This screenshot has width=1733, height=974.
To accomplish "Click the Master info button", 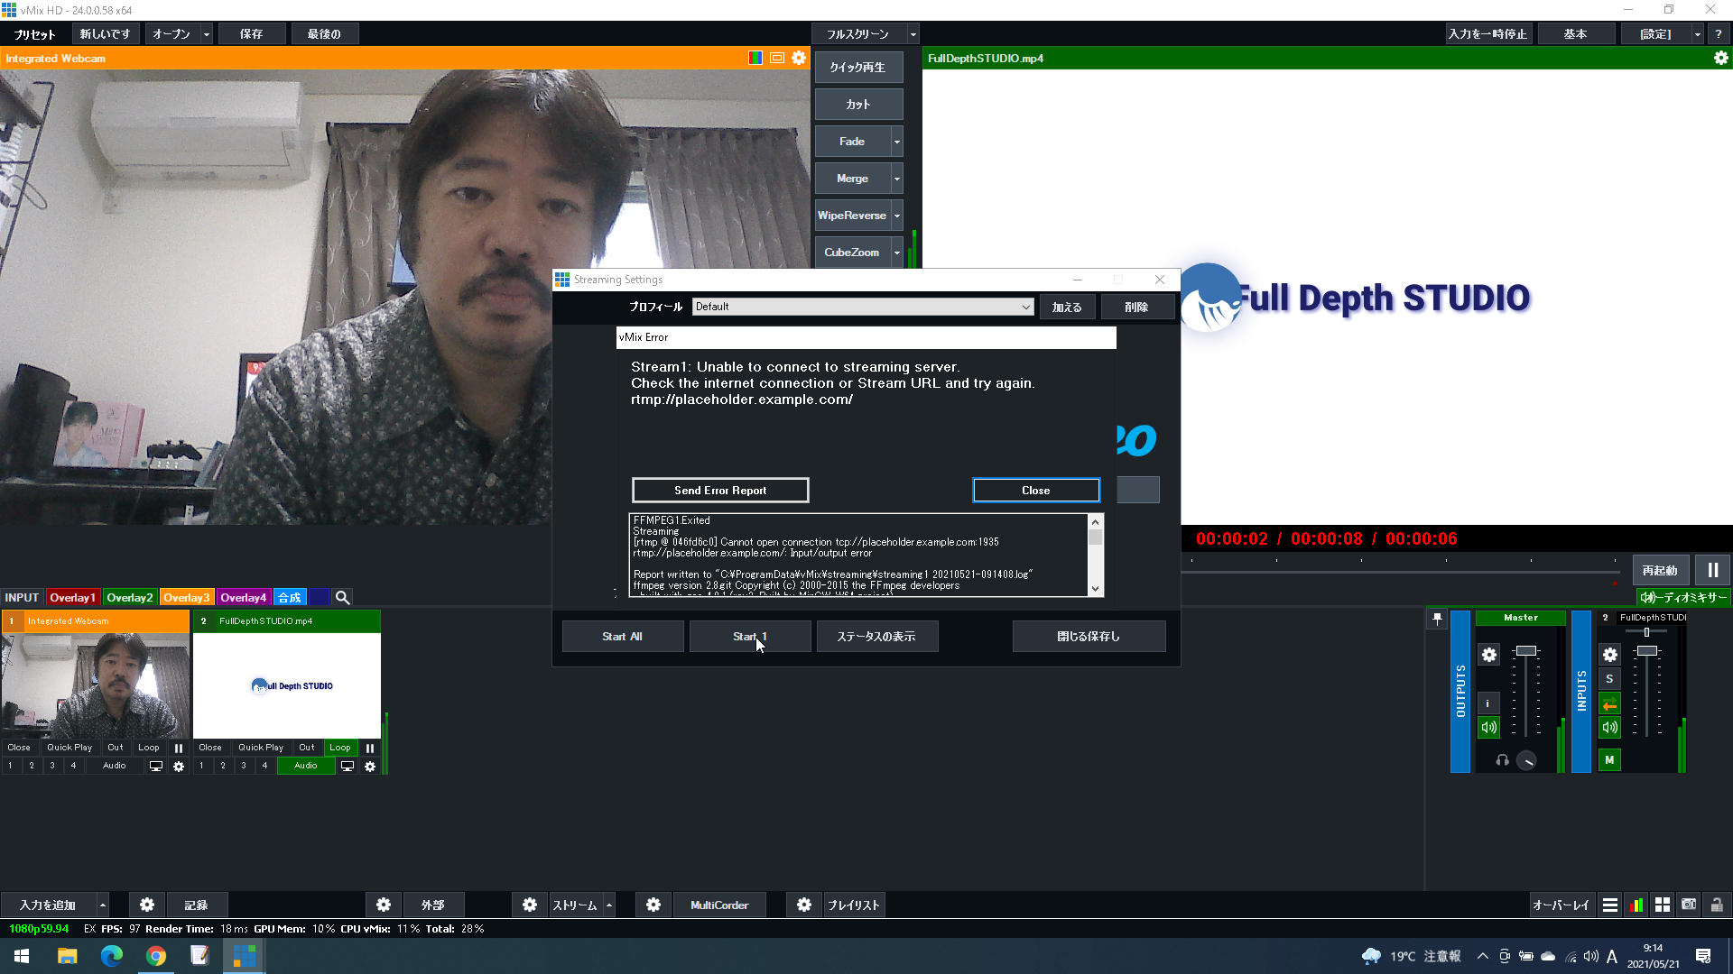I will [x=1488, y=703].
